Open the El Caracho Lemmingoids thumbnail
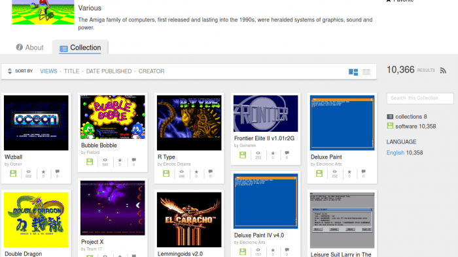 [x=189, y=220]
